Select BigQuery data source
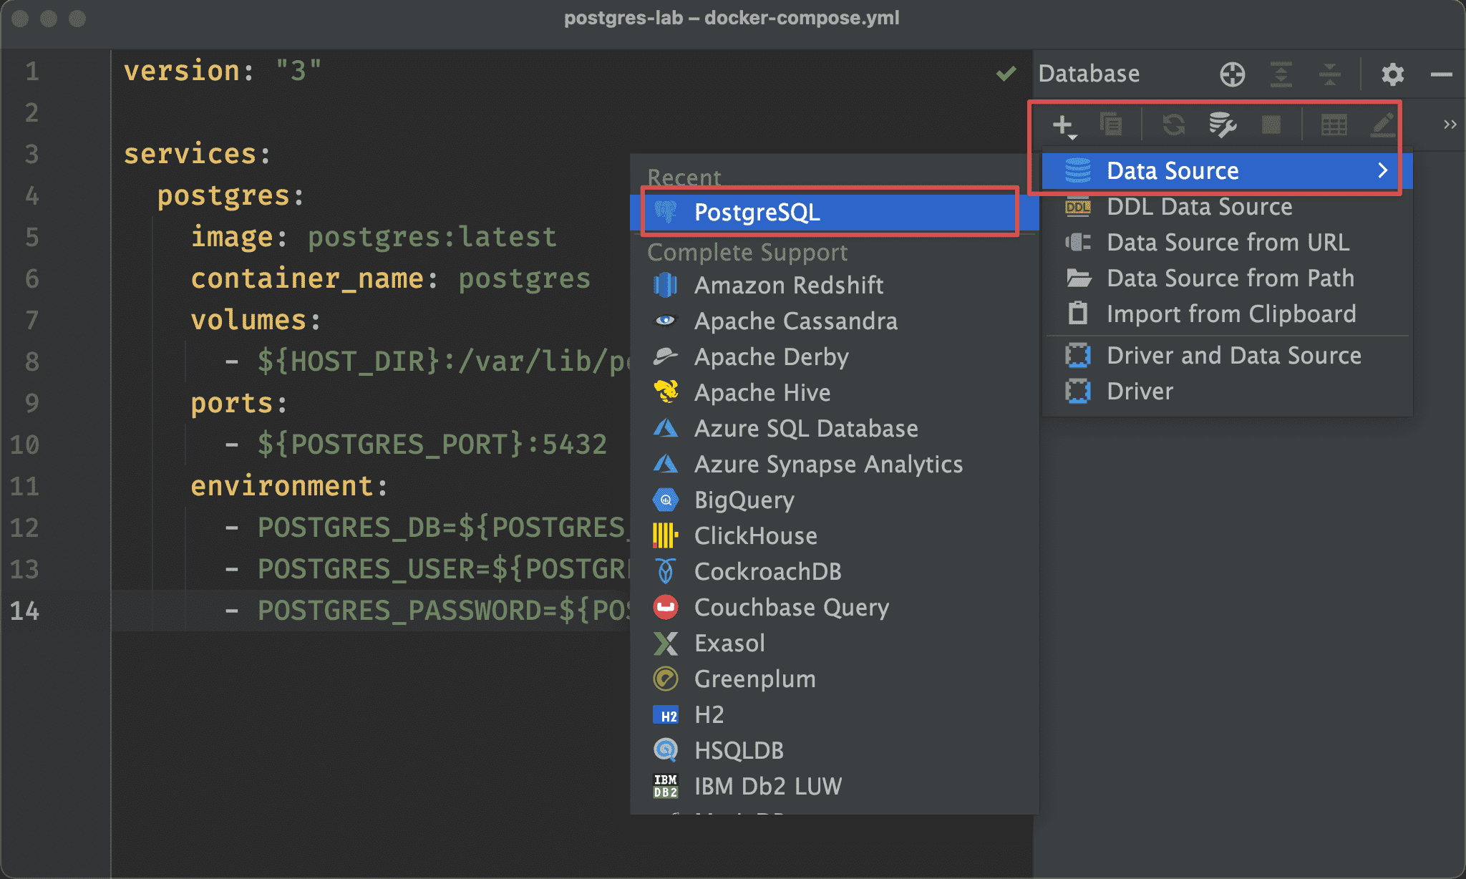Viewport: 1466px width, 879px height. pos(834,500)
